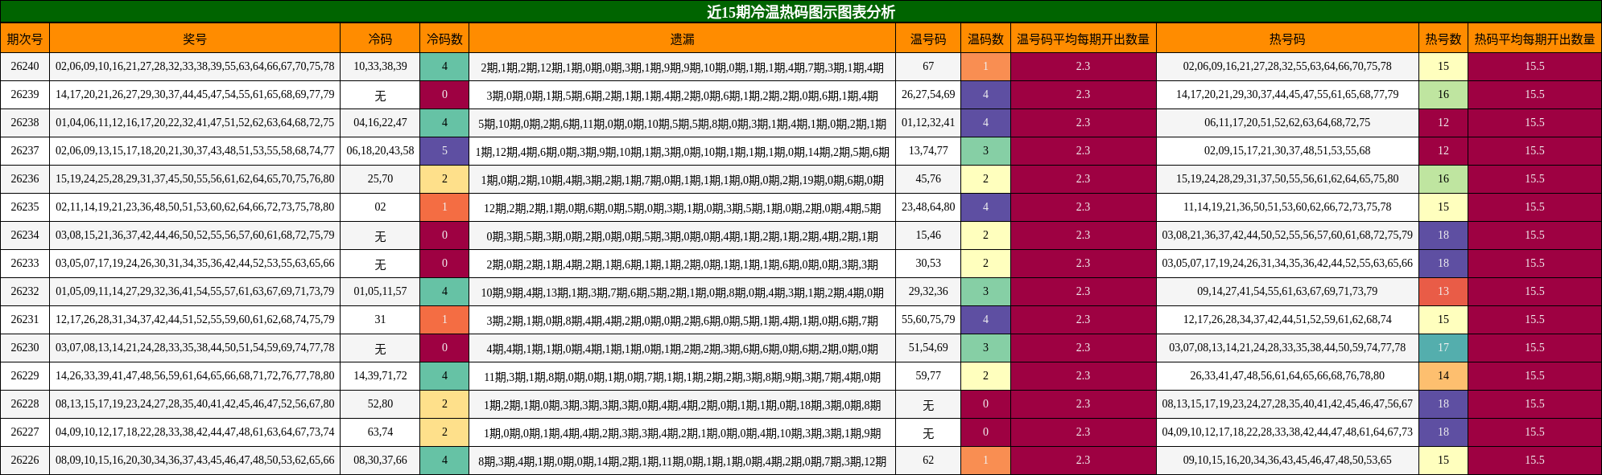The image size is (1602, 475).
Task: Click period number 26229
Action: pos(25,376)
